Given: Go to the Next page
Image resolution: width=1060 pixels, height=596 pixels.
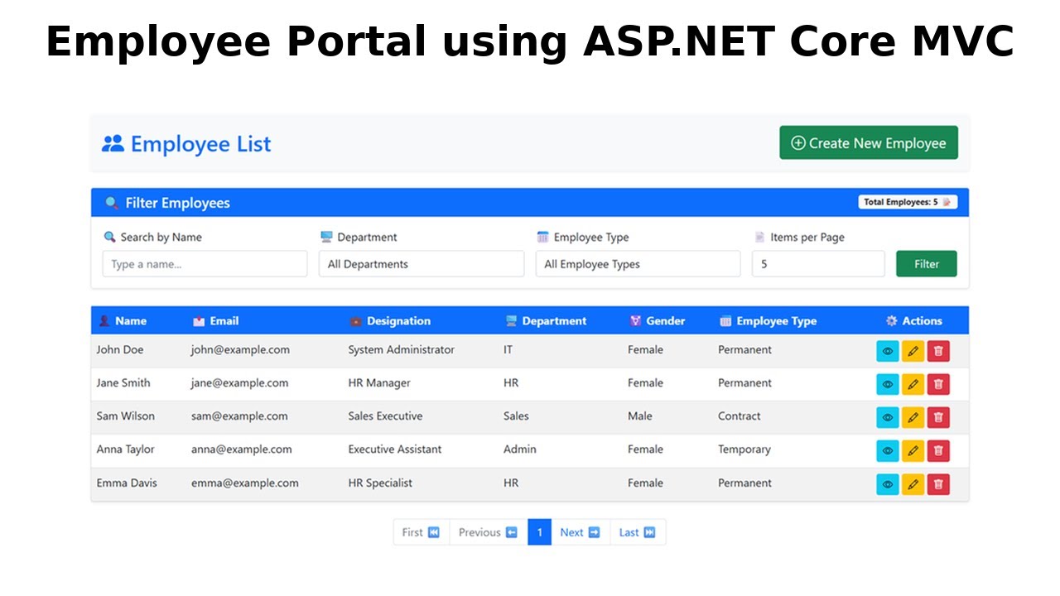Looking at the screenshot, I should (580, 532).
